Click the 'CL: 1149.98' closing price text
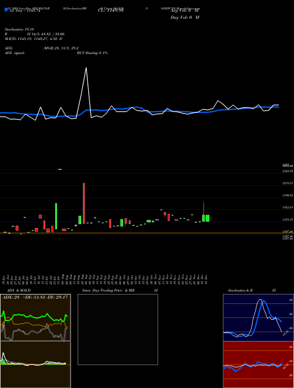 point(111,11)
